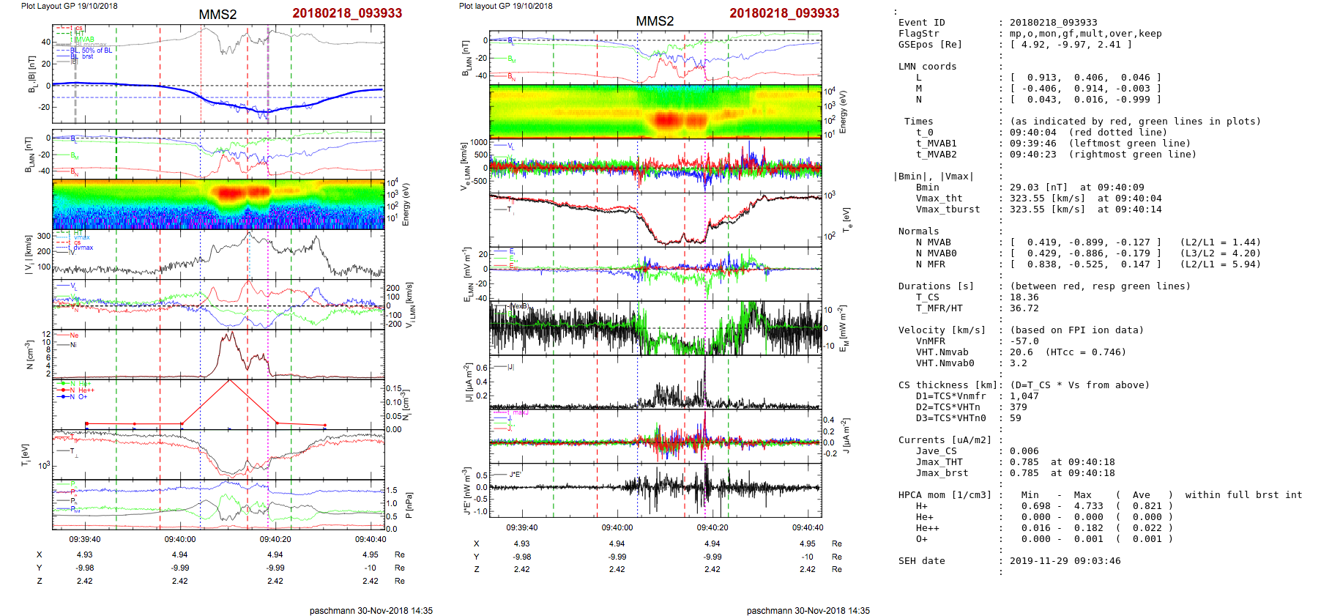1321x616 pixels.
Task: Select the 09:40:20 time tick under right plot
Action: point(712,527)
